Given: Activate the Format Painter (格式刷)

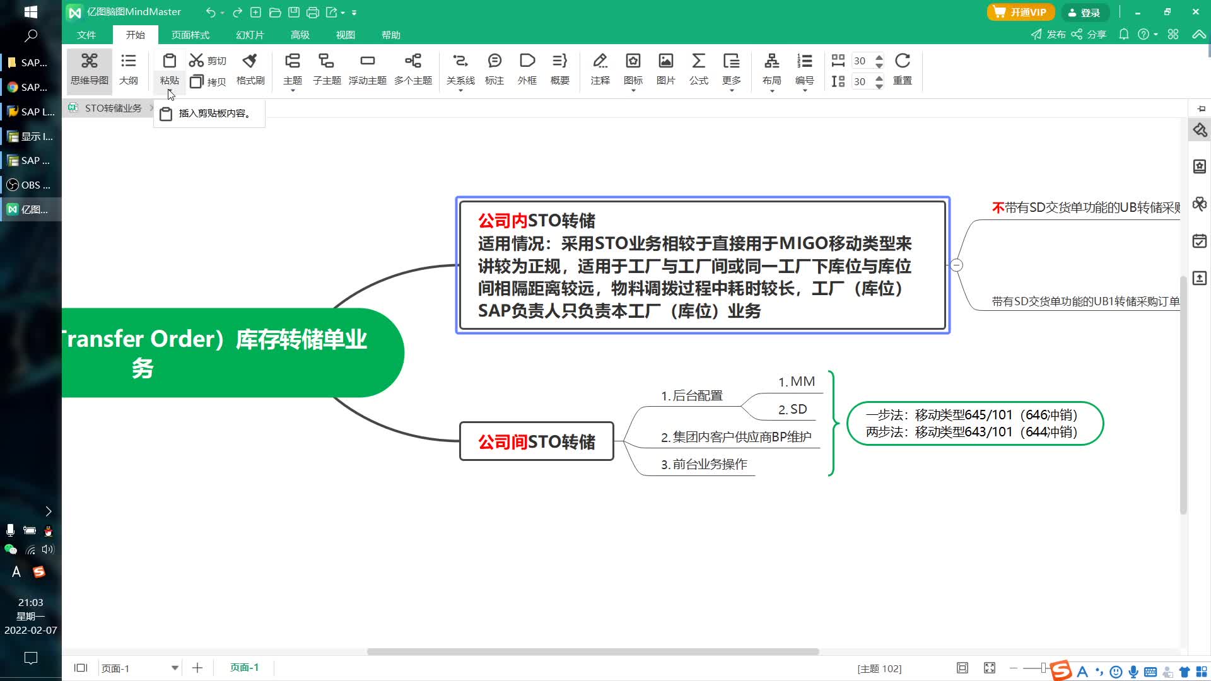Looking at the screenshot, I should tap(250, 69).
